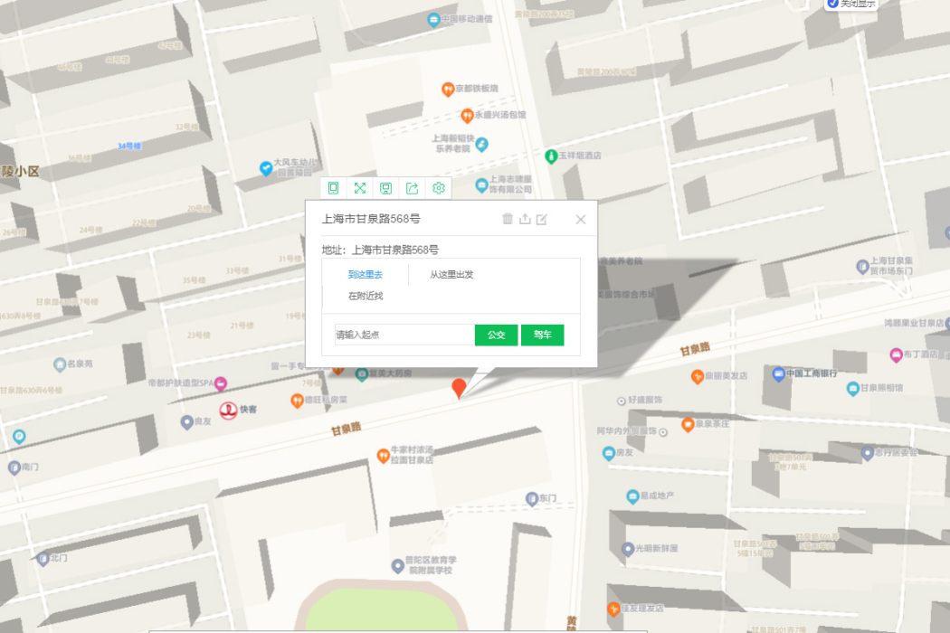Image resolution: width=950 pixels, height=633 pixels.
Task: Click the 京都铁板烧 restaurant marker
Action: point(447,90)
